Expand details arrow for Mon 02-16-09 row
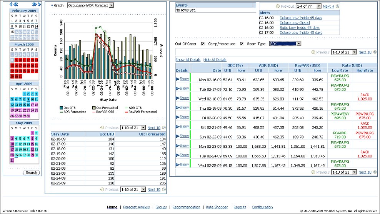Screen dimensions: 380x214 [x=178, y=79]
